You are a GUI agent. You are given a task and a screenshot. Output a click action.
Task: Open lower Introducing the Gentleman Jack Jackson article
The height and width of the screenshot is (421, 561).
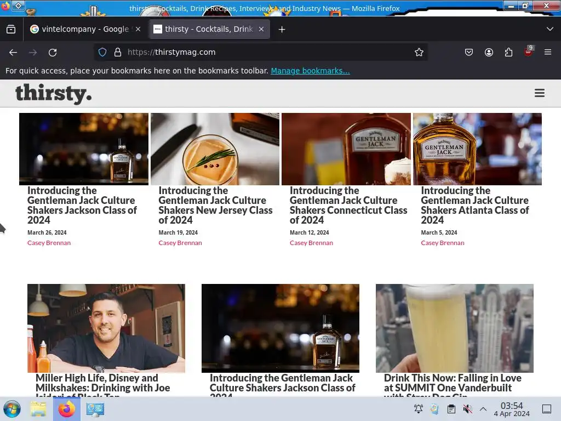coord(282,385)
